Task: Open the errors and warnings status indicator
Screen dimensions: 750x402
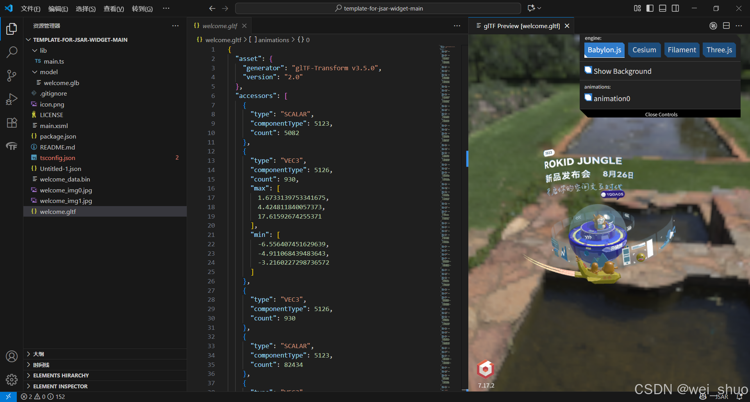Action: [x=43, y=397]
